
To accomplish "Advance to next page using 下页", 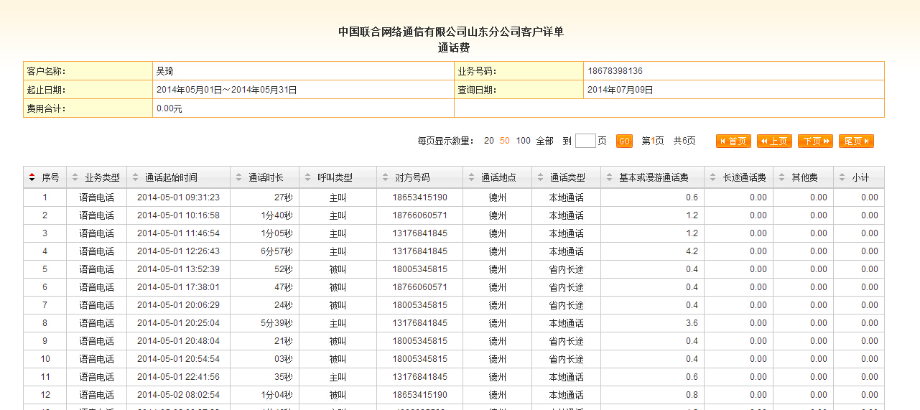I will tap(815, 141).
